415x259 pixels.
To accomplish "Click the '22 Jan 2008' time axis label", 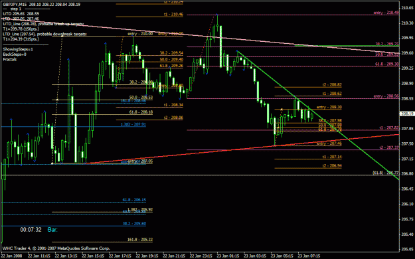I will click(12, 256).
